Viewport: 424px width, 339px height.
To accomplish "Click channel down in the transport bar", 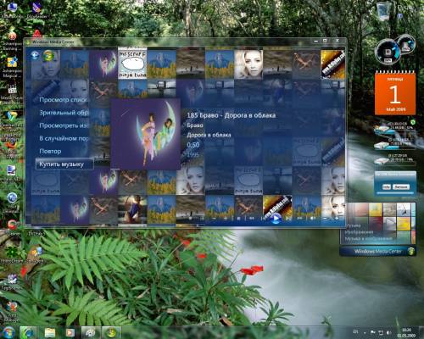I will tap(214, 219).
